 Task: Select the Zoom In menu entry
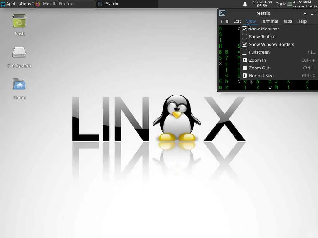(x=279, y=60)
